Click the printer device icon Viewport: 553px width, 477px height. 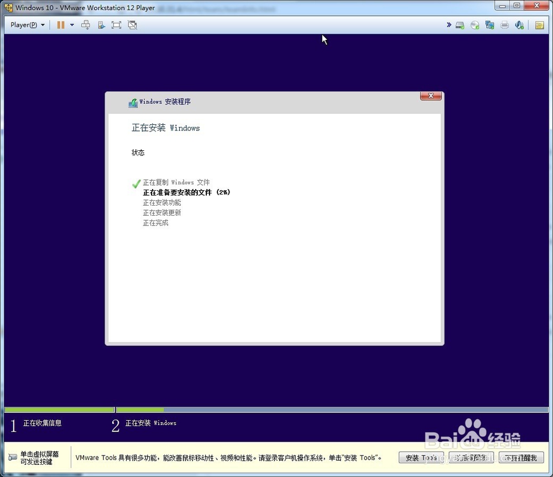tap(505, 25)
